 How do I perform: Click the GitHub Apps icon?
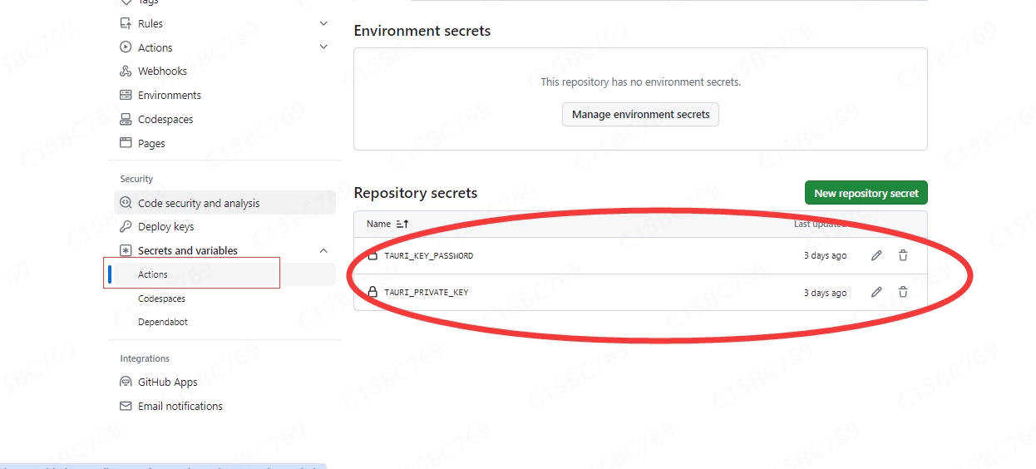click(x=126, y=383)
